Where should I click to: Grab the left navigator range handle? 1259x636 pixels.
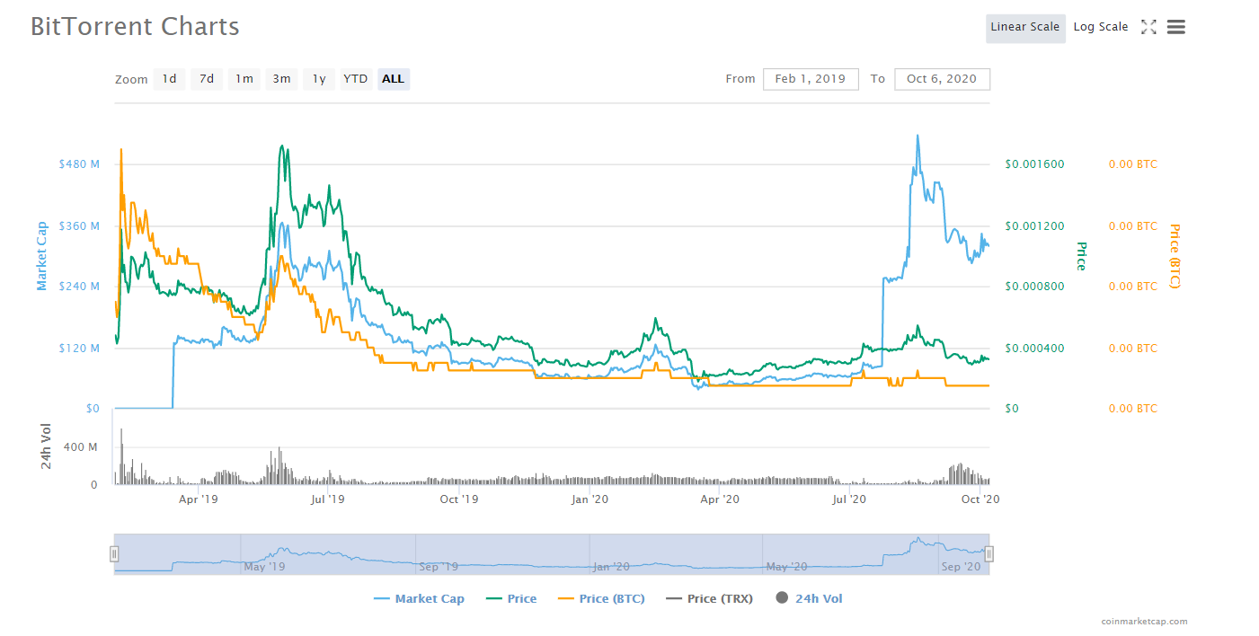114,554
